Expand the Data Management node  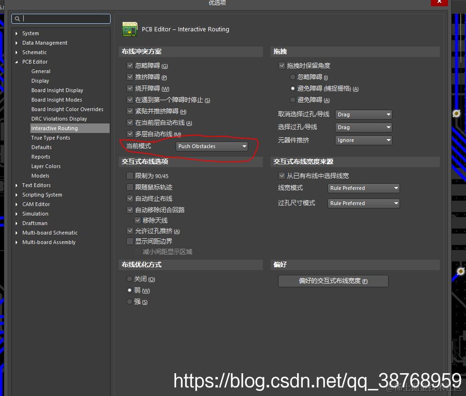coord(16,43)
